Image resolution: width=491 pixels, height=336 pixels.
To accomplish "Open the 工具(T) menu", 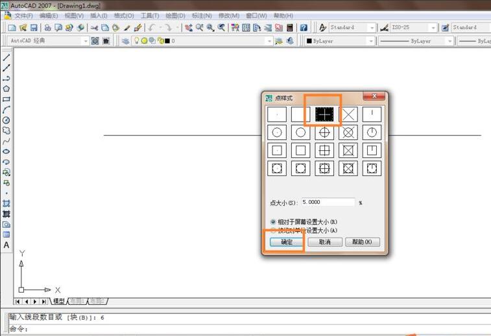I will (x=150, y=16).
